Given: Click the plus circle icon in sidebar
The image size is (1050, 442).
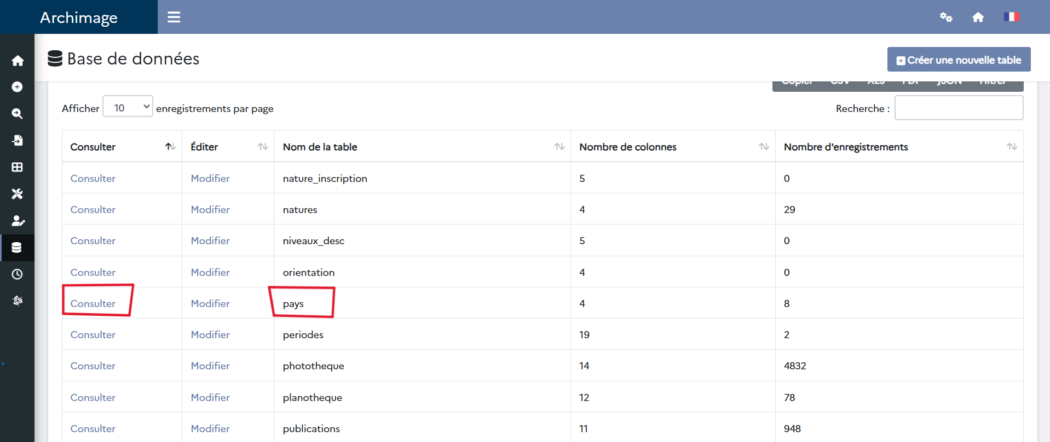Looking at the screenshot, I should point(18,87).
